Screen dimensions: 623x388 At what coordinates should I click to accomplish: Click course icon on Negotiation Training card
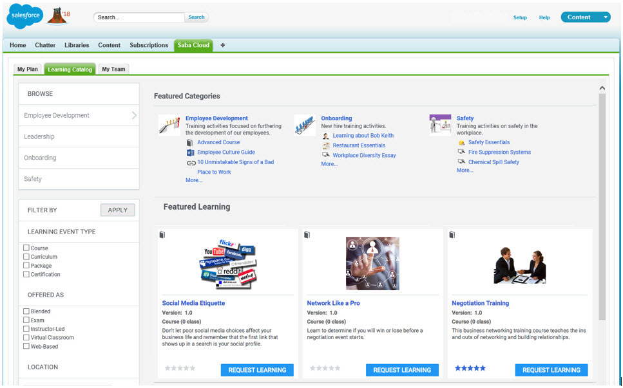[452, 235]
